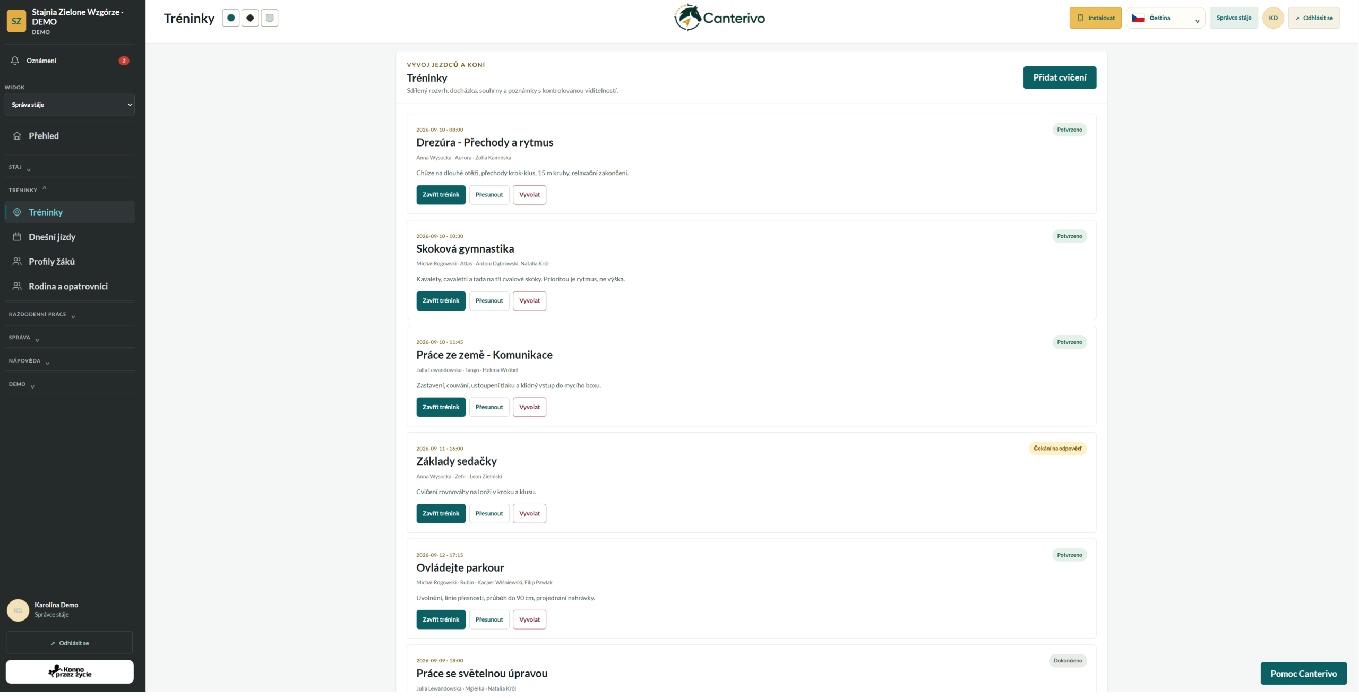Click the Dnešní jízdy calendar icon

click(x=17, y=237)
